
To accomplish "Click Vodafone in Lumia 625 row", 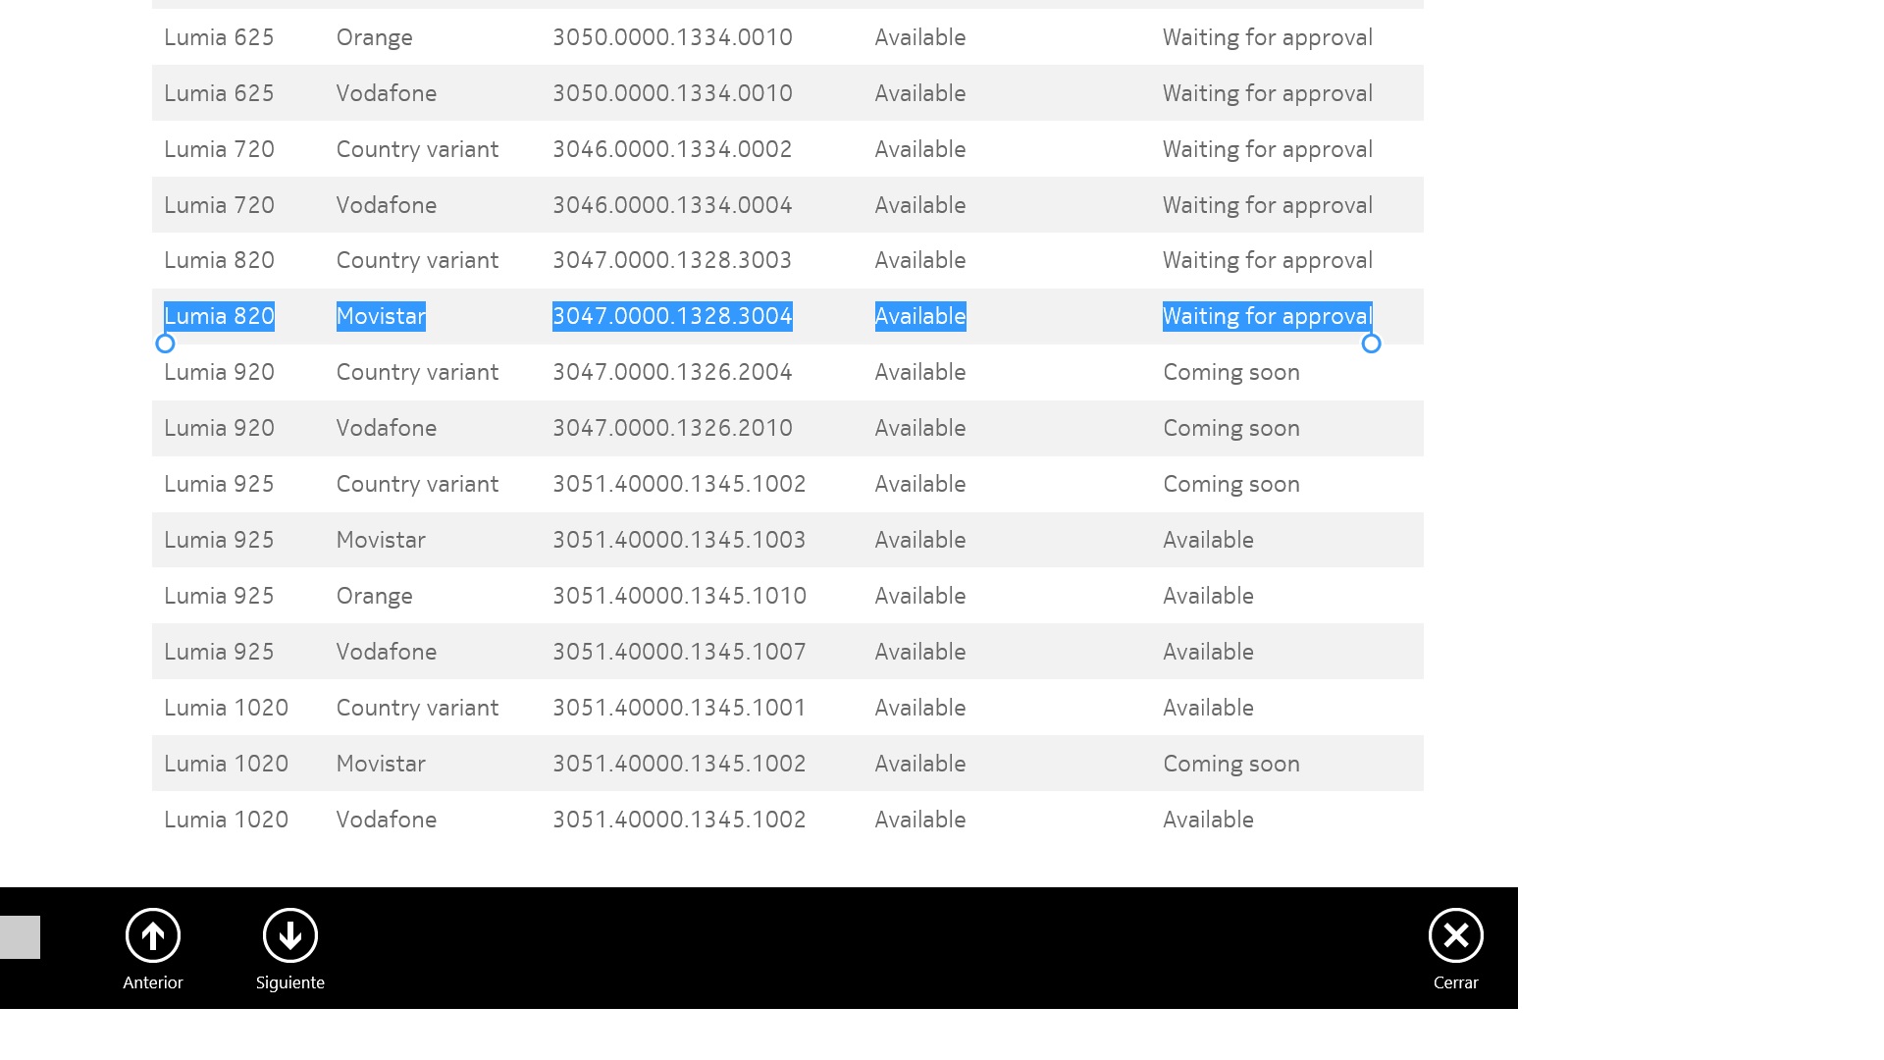I will click(x=387, y=93).
